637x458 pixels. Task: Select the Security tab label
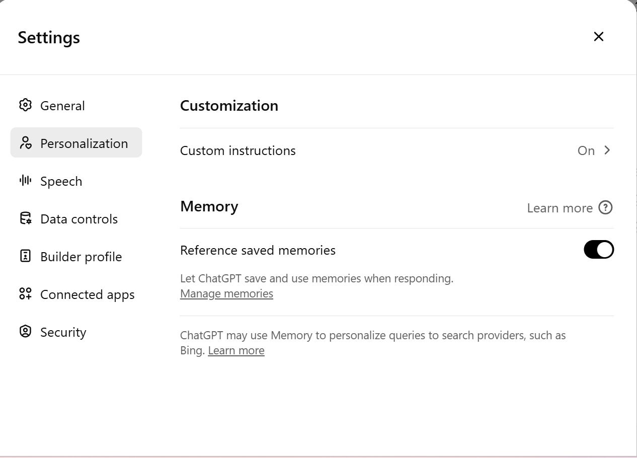click(x=63, y=332)
